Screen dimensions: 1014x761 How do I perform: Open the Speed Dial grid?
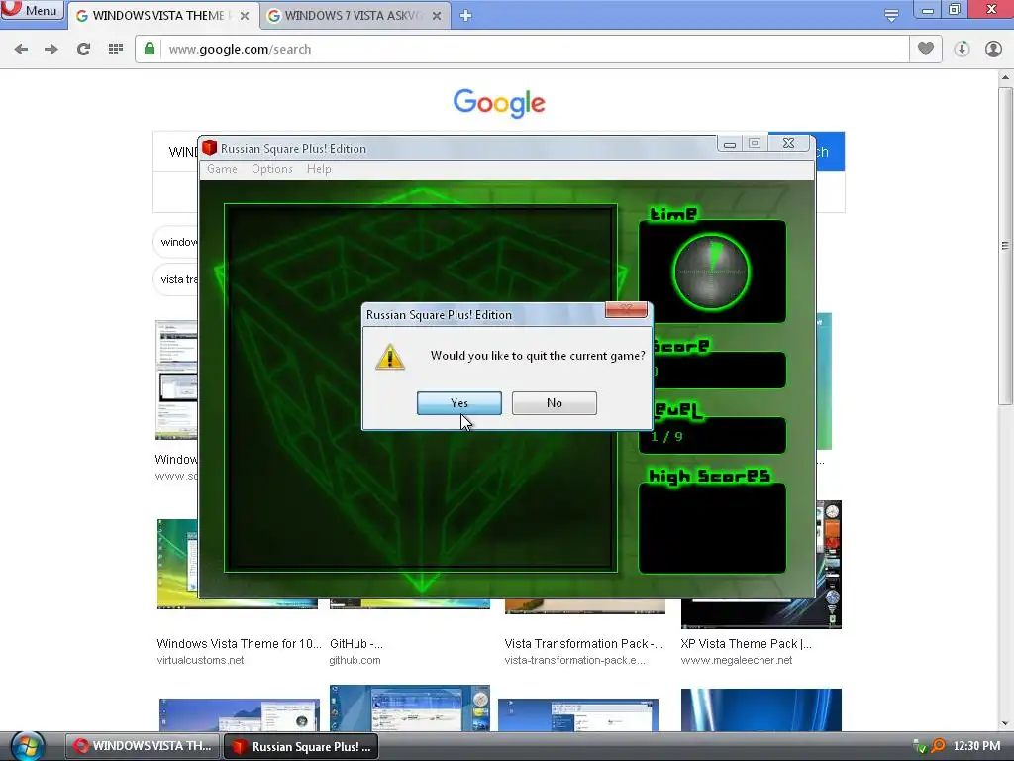[116, 50]
